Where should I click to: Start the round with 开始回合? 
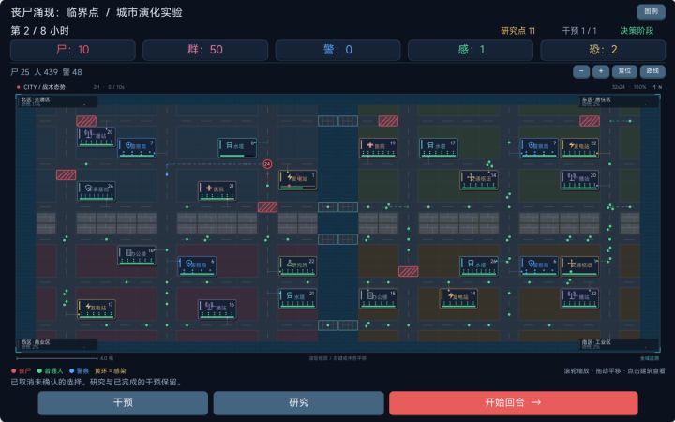513,402
